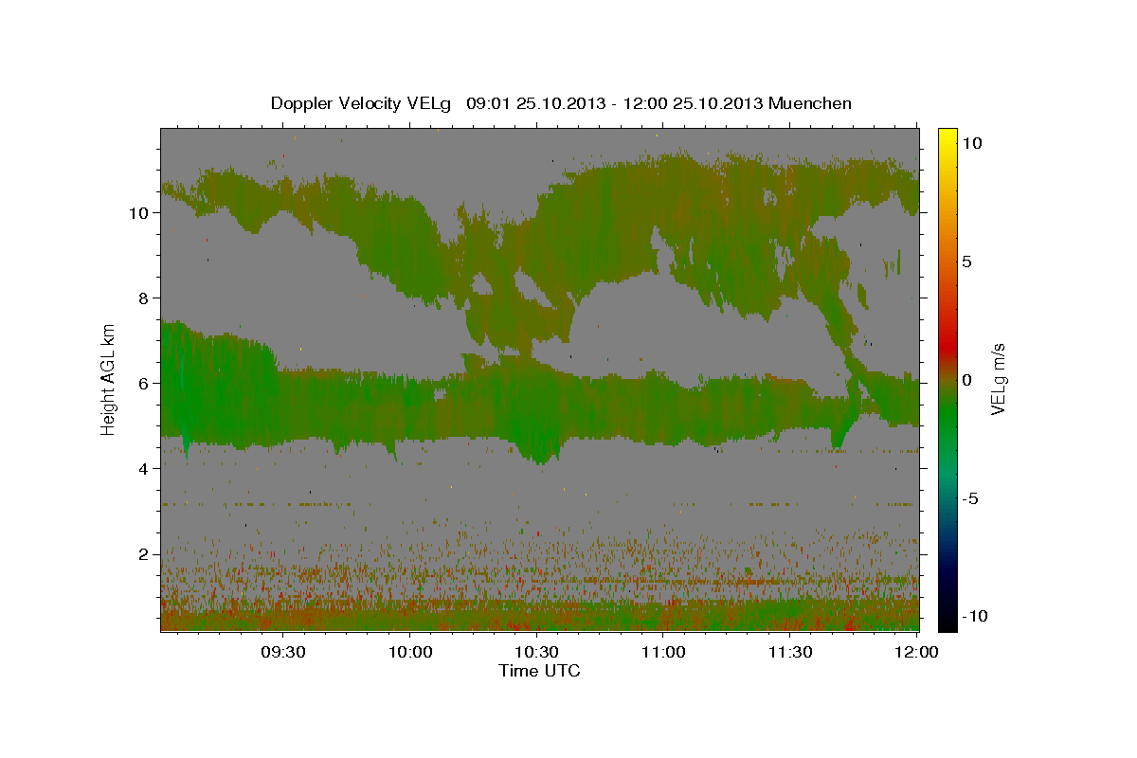The height and width of the screenshot is (758, 1137).
Task: Click the 'VELg m/s' colorbar label
Action: 998,379
